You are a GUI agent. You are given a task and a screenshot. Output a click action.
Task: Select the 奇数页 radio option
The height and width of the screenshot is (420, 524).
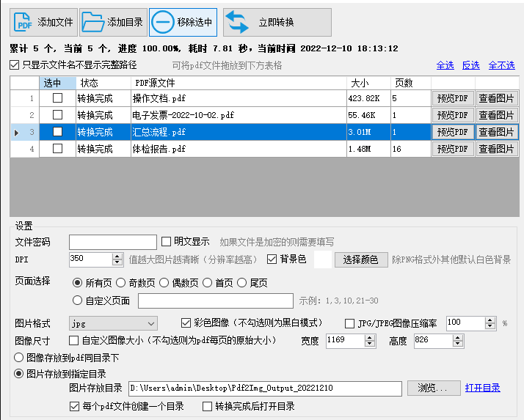tap(120, 283)
